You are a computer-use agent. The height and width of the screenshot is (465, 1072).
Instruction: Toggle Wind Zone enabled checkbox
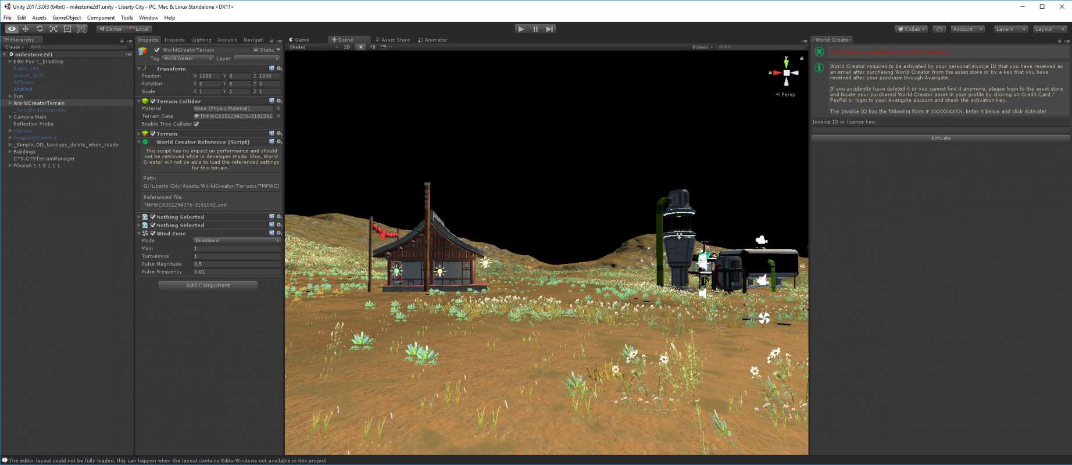click(153, 233)
